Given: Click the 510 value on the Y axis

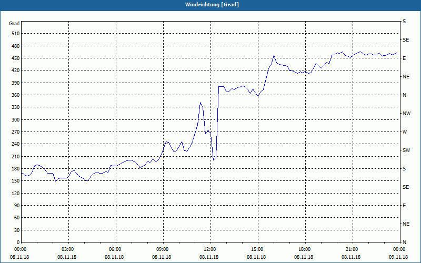Looking at the screenshot, I should [x=16, y=34].
